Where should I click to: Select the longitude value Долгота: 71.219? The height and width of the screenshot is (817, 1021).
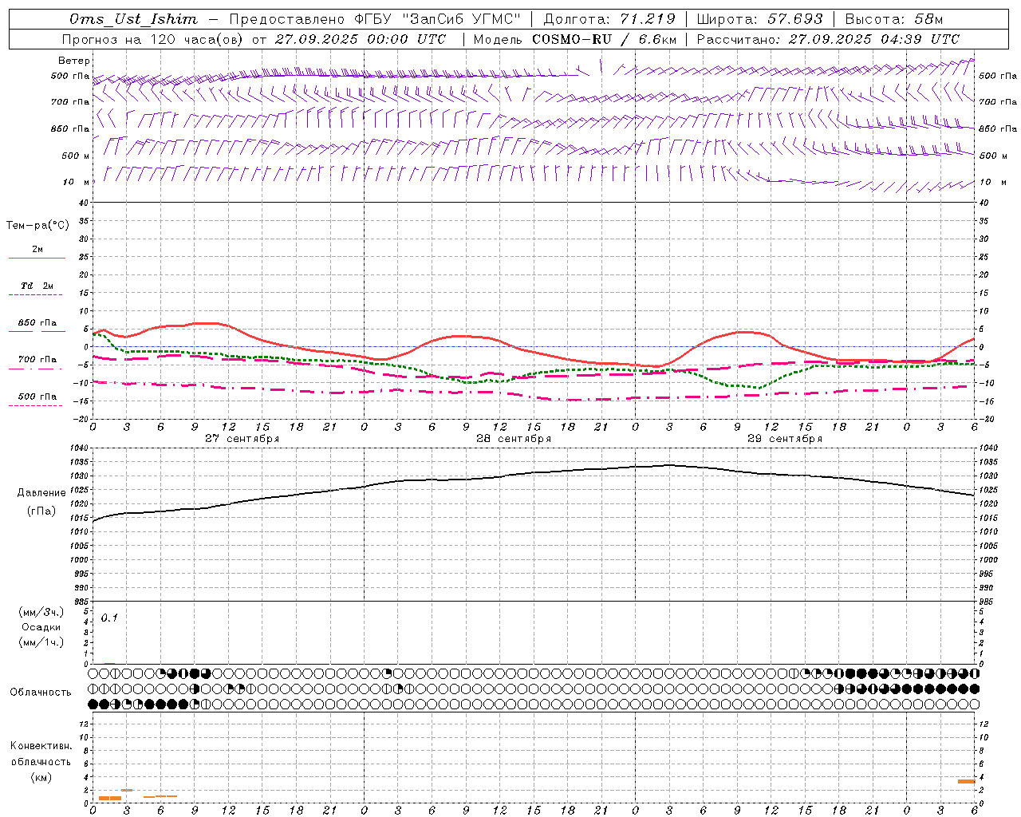[609, 19]
